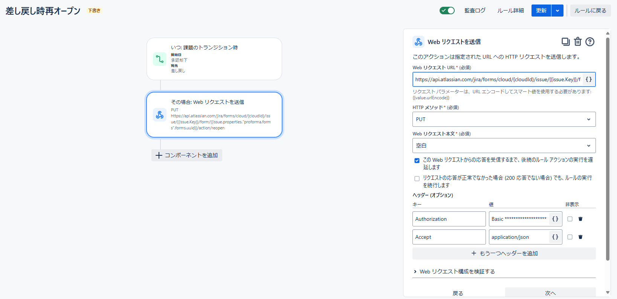Click the ヘッダー (オプション) label

[x=433, y=195]
